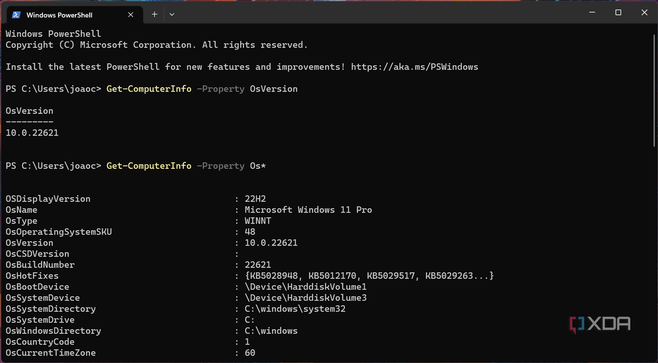Click the value Microsoft Windows 11 Pro
This screenshot has width=658, height=363.
tap(308, 210)
